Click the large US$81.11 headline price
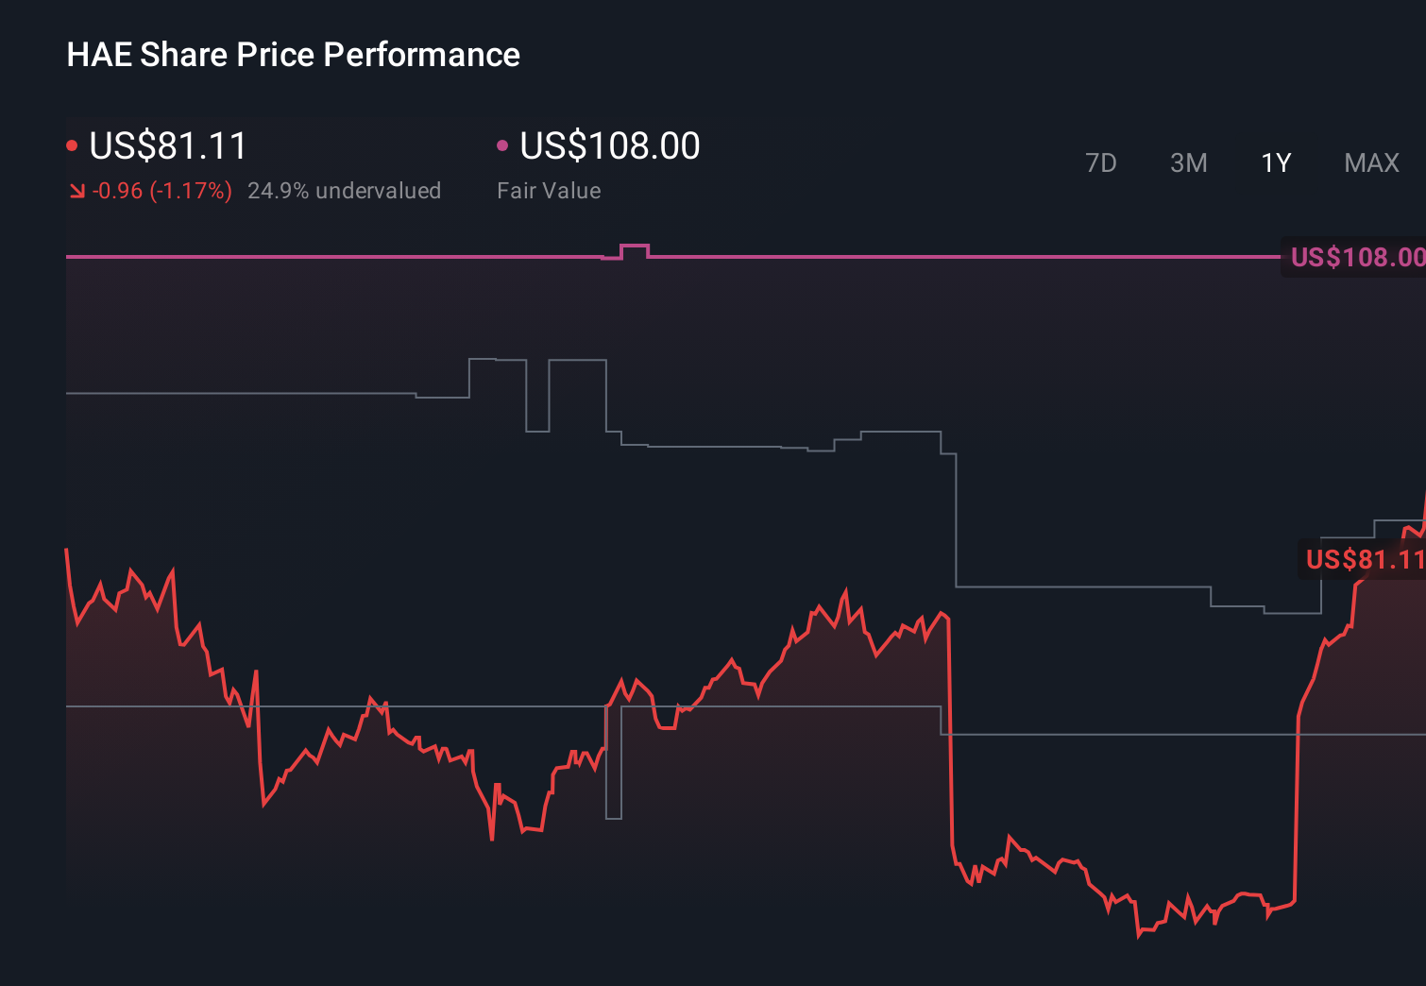Image resolution: width=1426 pixels, height=986 pixels. (x=168, y=146)
